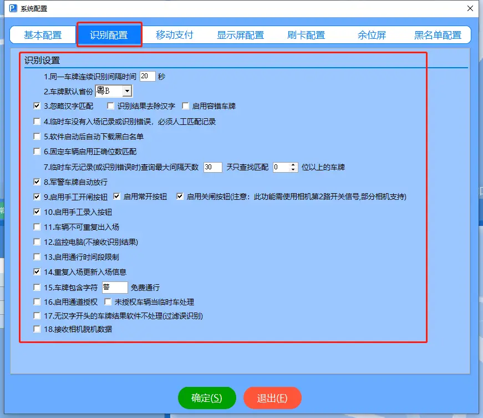
Task: Open the 刷卡配置 tab
Action: coord(307,34)
